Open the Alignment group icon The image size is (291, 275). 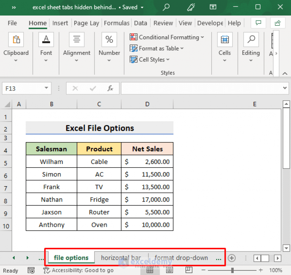77,39
